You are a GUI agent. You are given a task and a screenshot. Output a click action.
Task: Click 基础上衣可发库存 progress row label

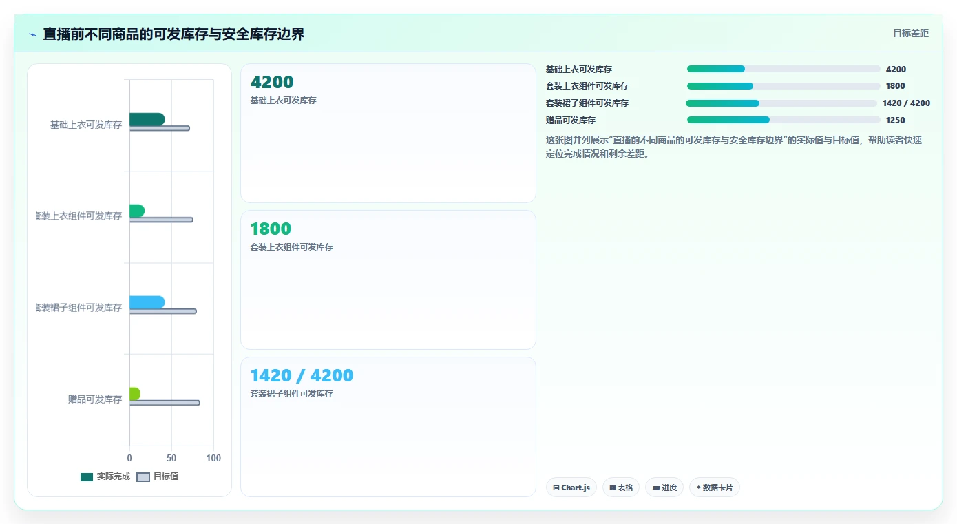(x=578, y=70)
